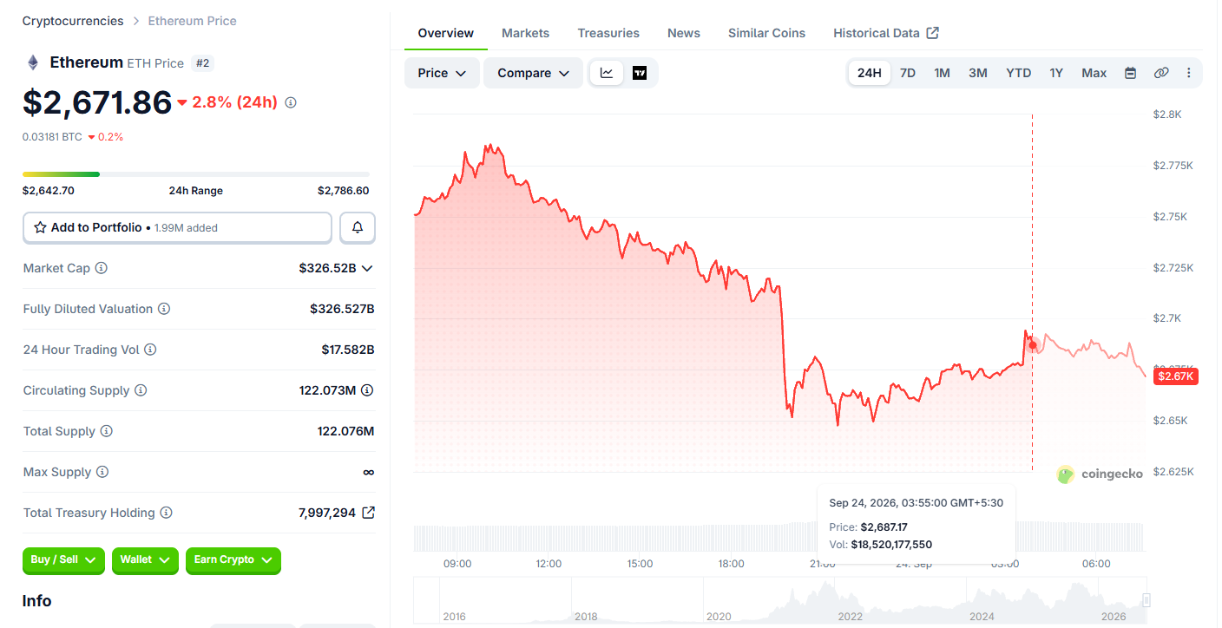Click the Cryptocurrencies breadcrumb link
The image size is (1222, 628).
[73, 21]
